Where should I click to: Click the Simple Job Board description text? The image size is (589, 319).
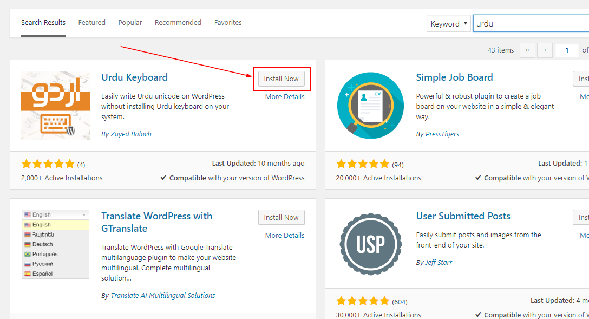click(485, 106)
